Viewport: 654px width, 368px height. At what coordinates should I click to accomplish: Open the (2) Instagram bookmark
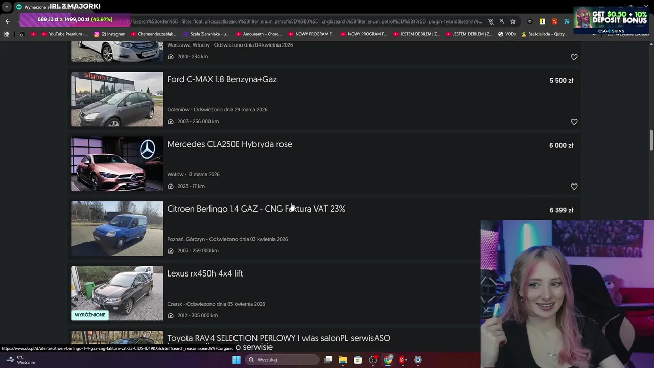coord(109,34)
